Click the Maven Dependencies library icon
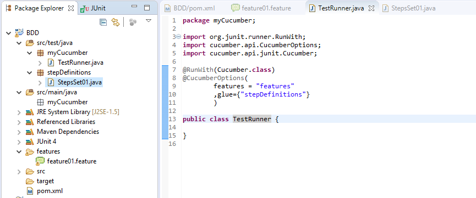Viewport: 476px width, 198px height. (x=30, y=132)
